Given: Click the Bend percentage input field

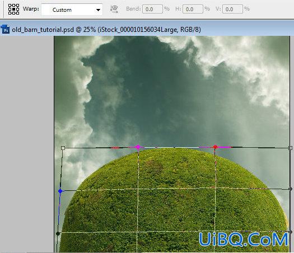Looking at the screenshot, I should 152,9.
